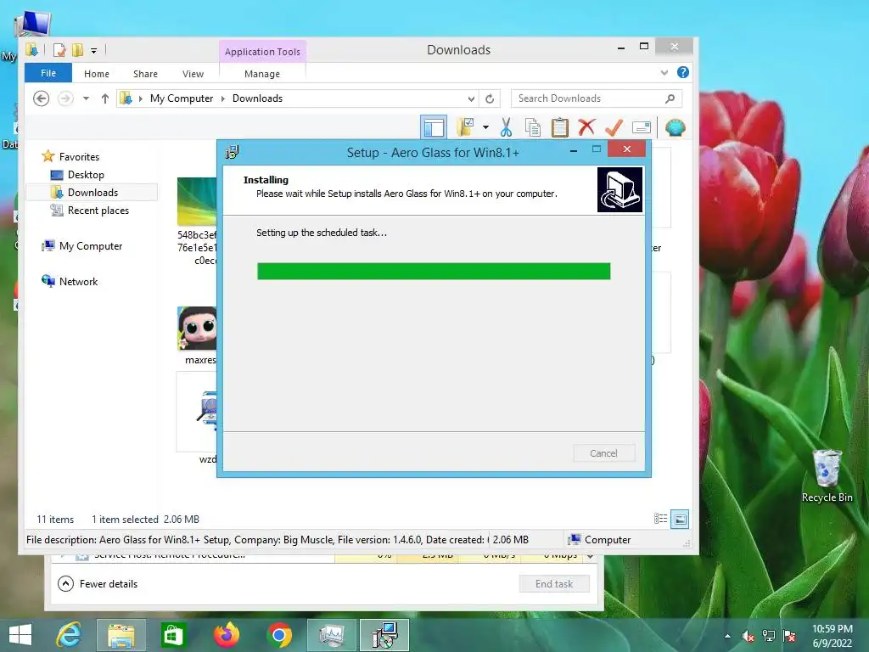Click the orange checkmark properties icon

point(614,127)
